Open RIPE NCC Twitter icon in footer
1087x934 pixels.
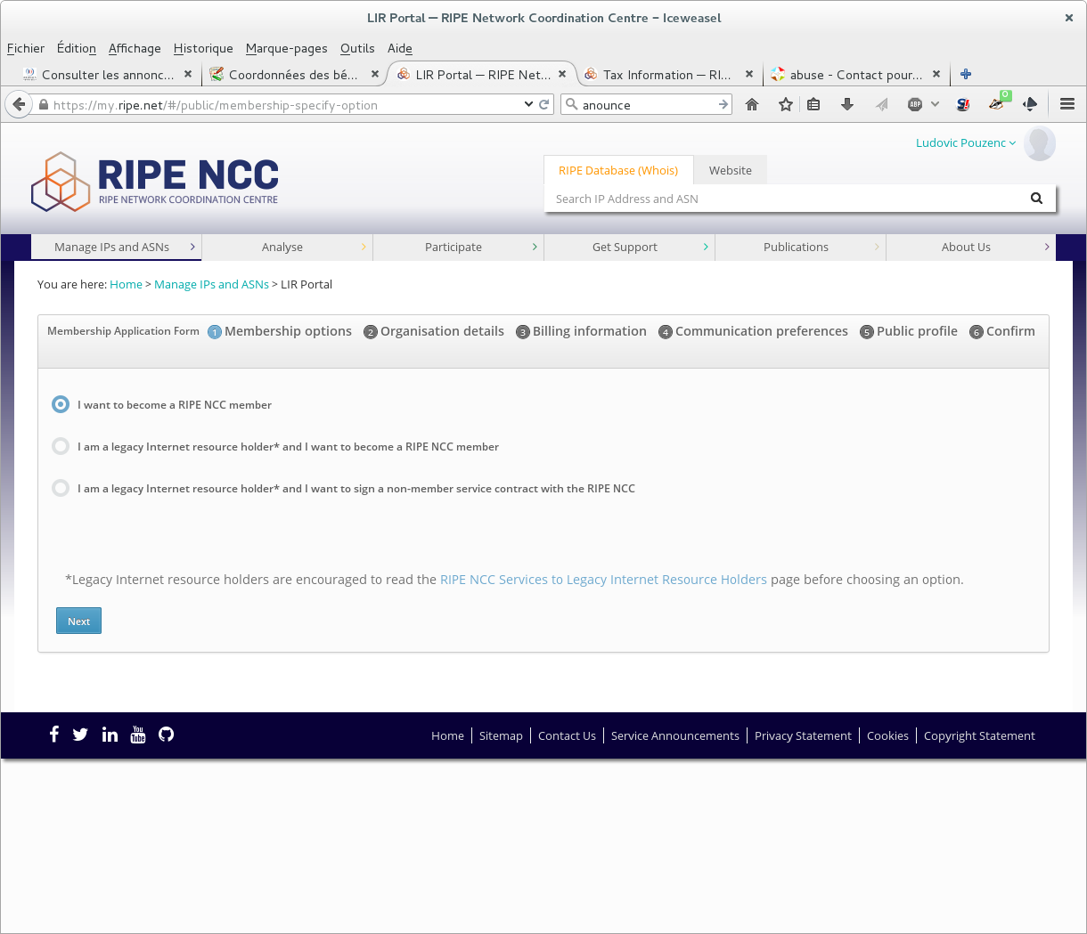click(80, 735)
